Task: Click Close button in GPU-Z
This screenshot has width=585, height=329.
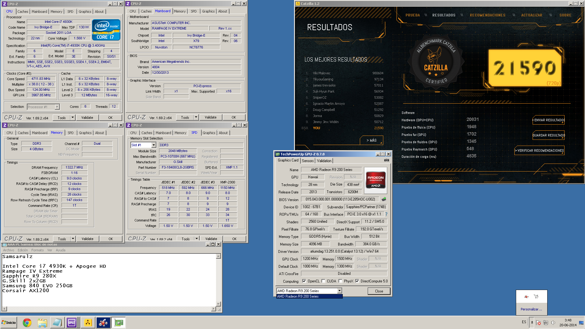Action: [379, 291]
